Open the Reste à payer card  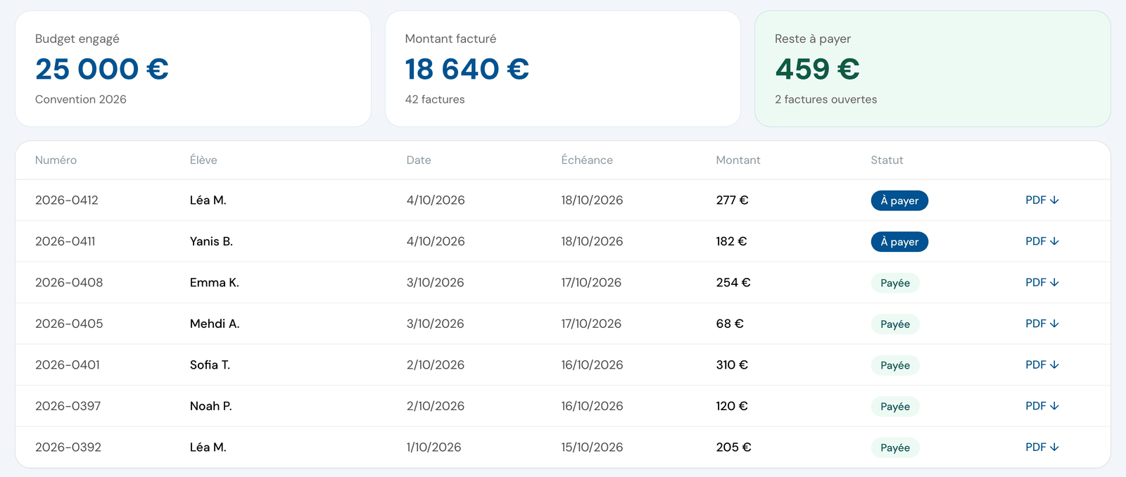point(932,69)
